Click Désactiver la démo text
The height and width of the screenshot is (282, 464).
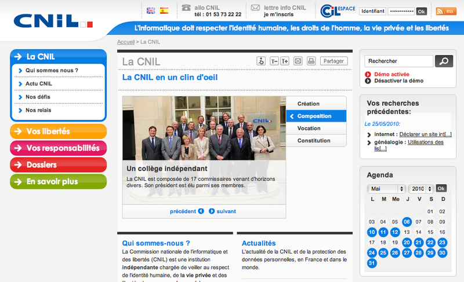(x=398, y=80)
